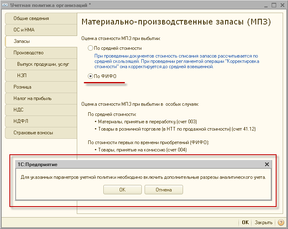Click the blue explanatory text about средней скользящей

(177, 61)
